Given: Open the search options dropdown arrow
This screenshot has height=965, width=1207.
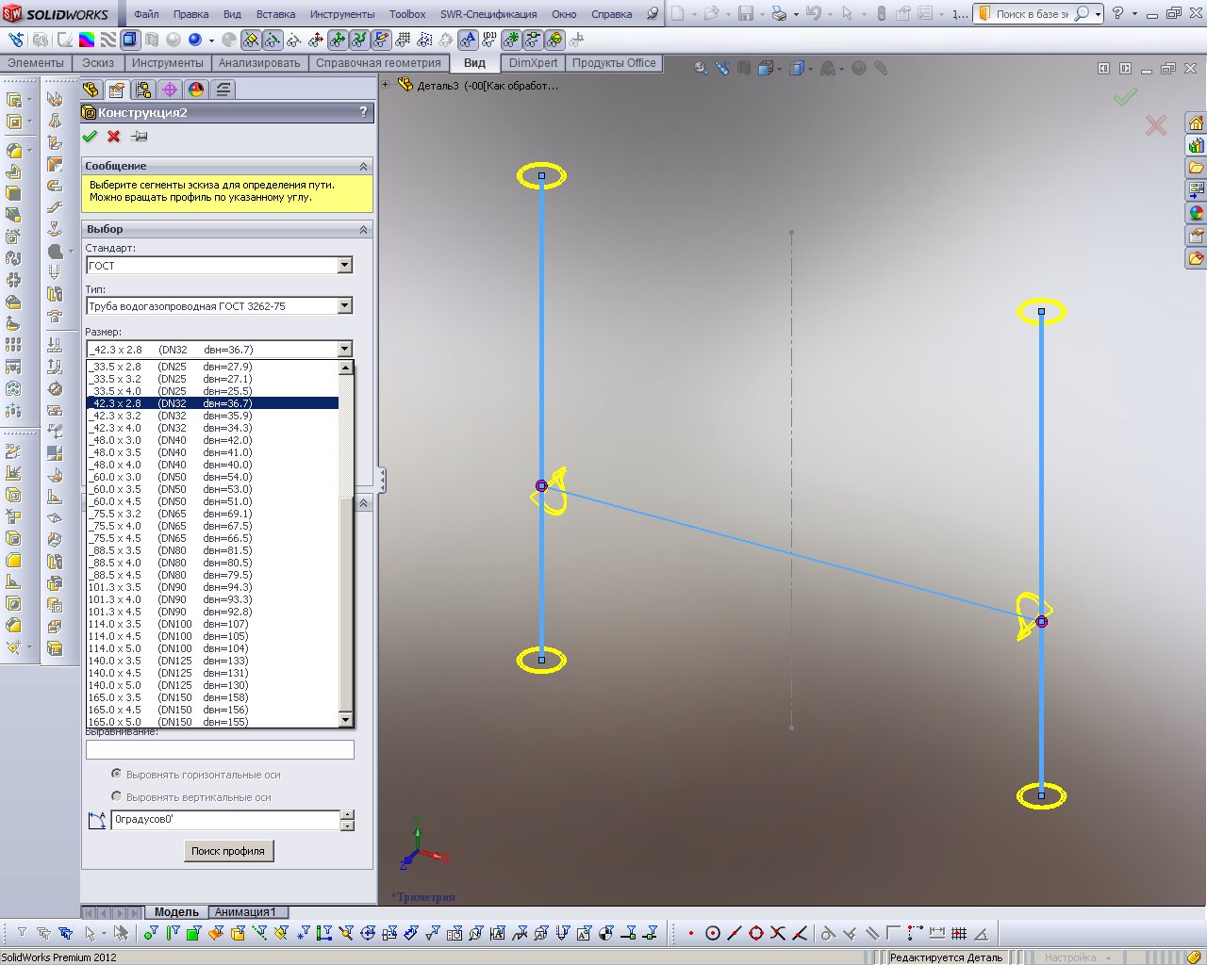Looking at the screenshot, I should click(1098, 14).
